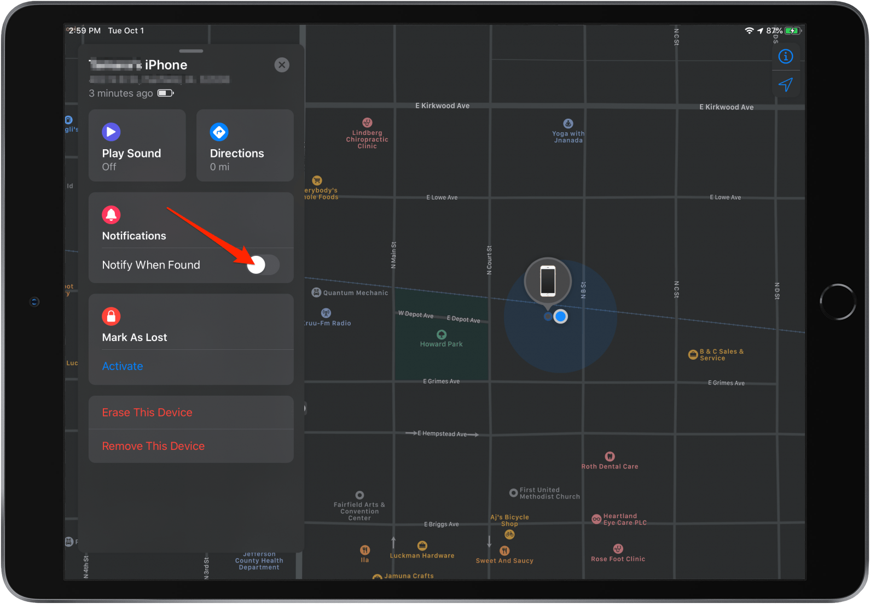Toggle the Notify When Found switch
Image resolution: width=870 pixels, height=604 pixels.
[x=263, y=265]
